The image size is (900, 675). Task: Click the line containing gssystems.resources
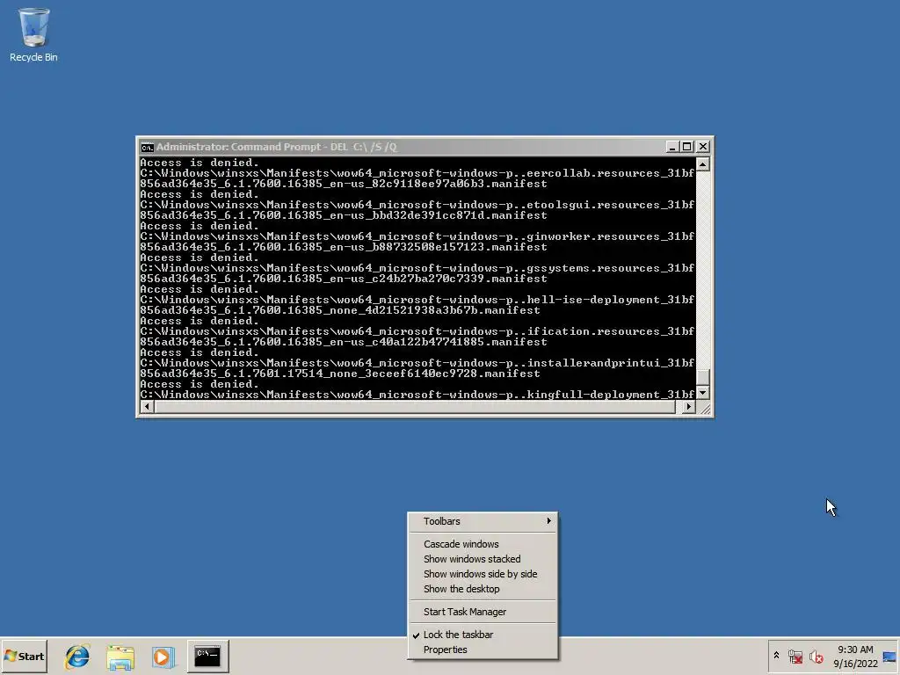[x=417, y=268]
